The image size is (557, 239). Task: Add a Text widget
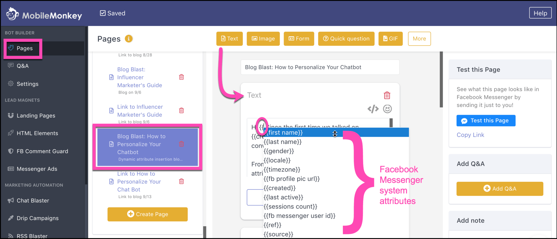(229, 39)
